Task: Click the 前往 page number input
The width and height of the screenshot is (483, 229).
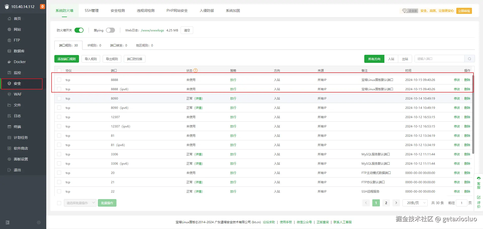Action: coord(462,203)
